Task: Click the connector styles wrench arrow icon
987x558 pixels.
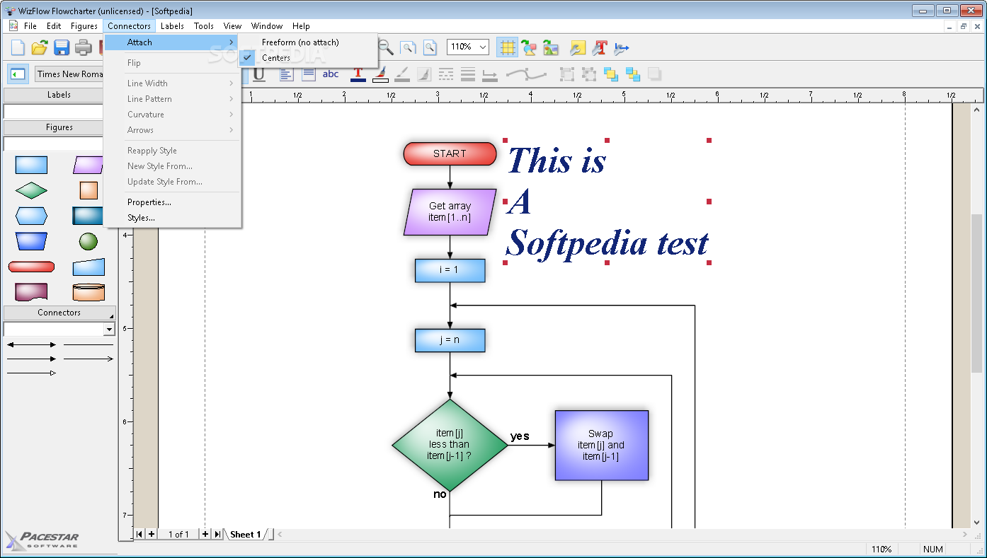Action: [622, 47]
